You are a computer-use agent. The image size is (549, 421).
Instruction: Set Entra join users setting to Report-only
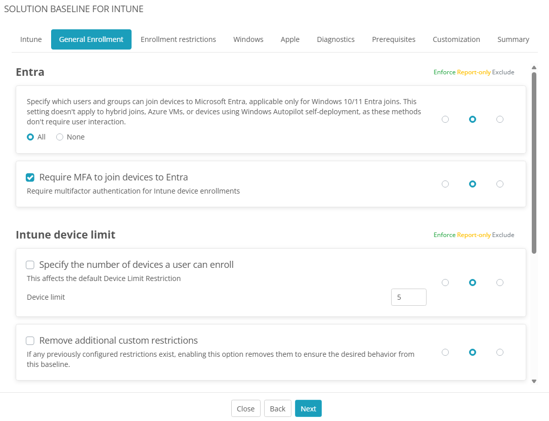(x=472, y=119)
